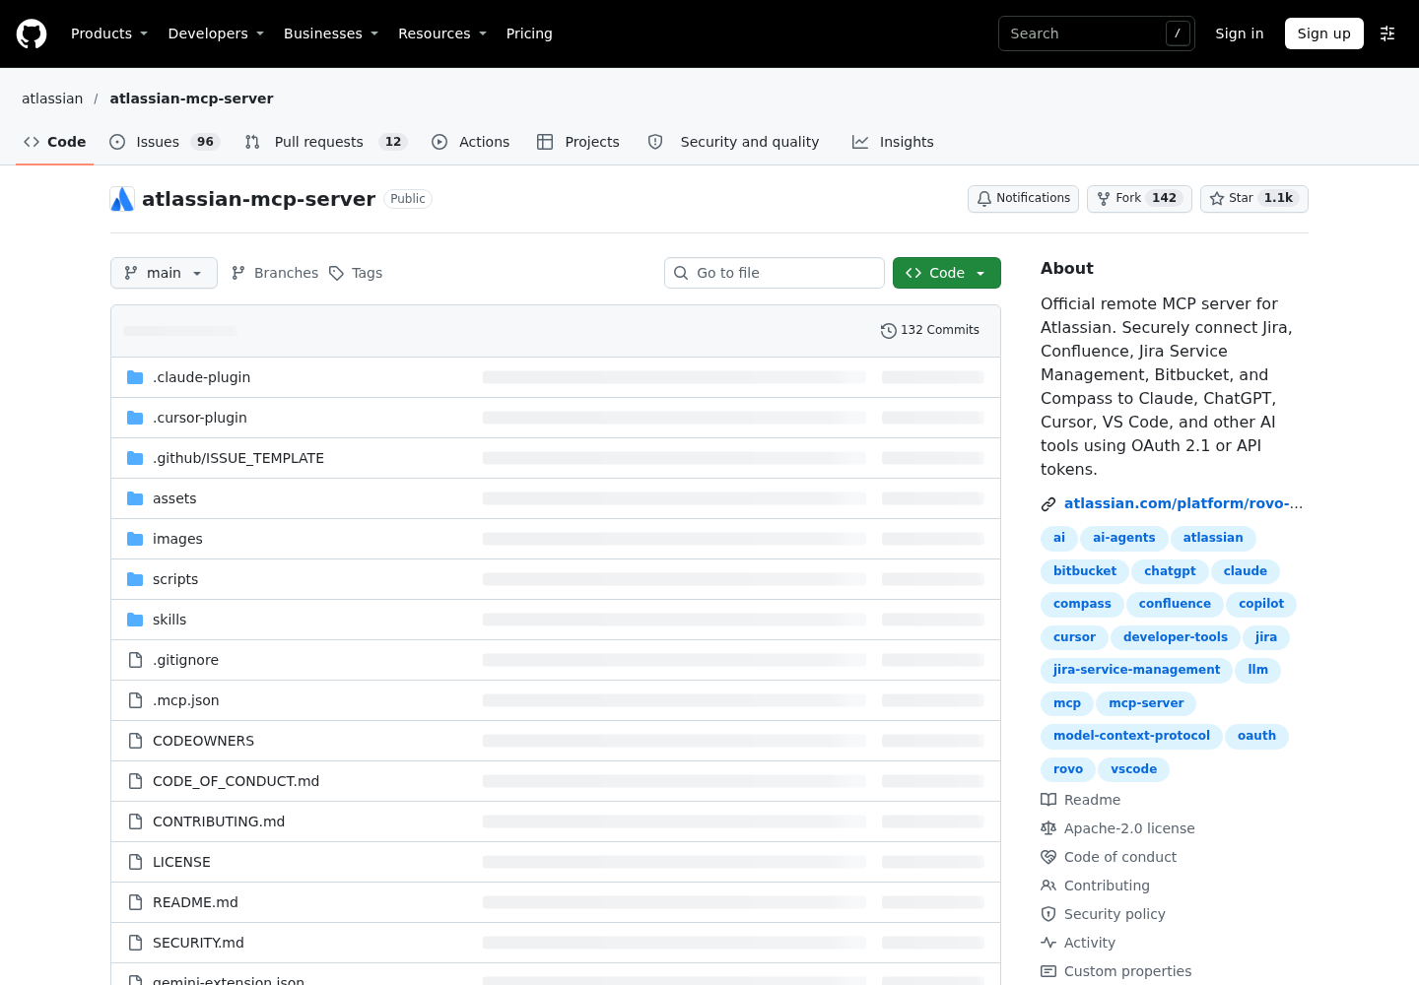Select the jira-service-management topic tag
The height and width of the screenshot is (985, 1419).
click(x=1136, y=670)
